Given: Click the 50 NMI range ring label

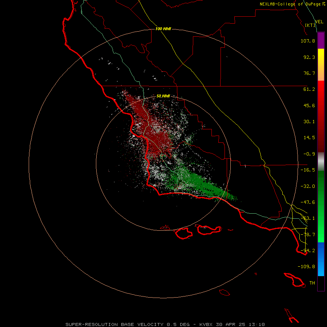Looking at the screenshot, I should pos(163,96).
